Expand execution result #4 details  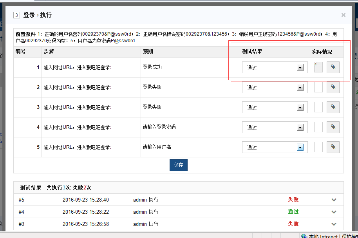tap(334, 212)
